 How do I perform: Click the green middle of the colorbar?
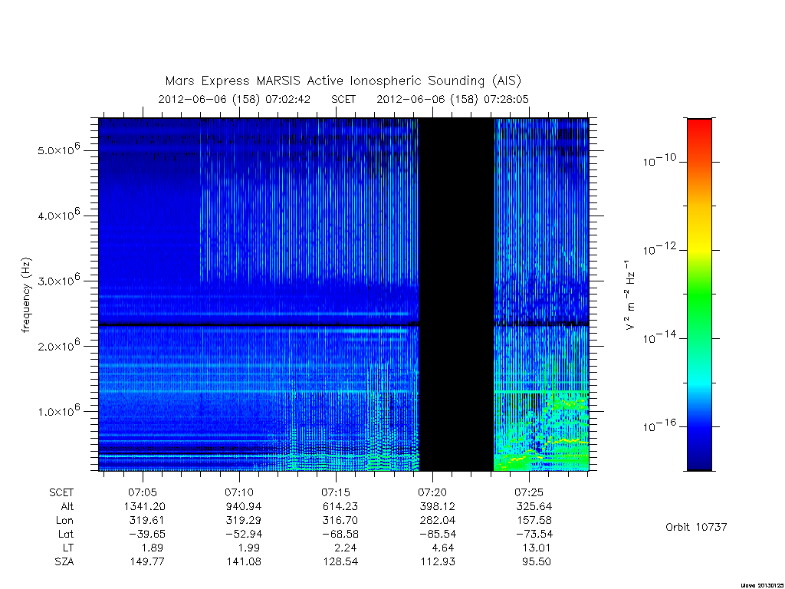pos(699,294)
